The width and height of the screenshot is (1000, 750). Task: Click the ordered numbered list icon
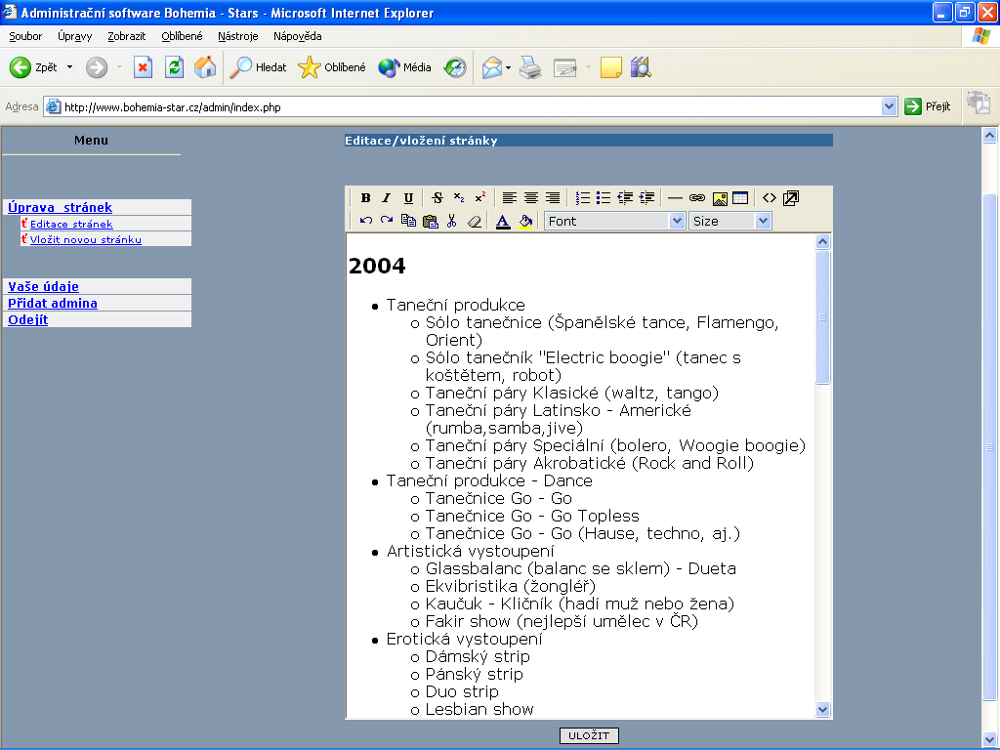(x=583, y=198)
